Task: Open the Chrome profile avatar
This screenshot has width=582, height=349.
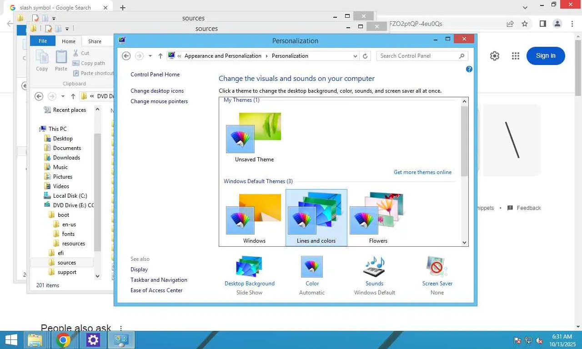Action: tap(557, 24)
